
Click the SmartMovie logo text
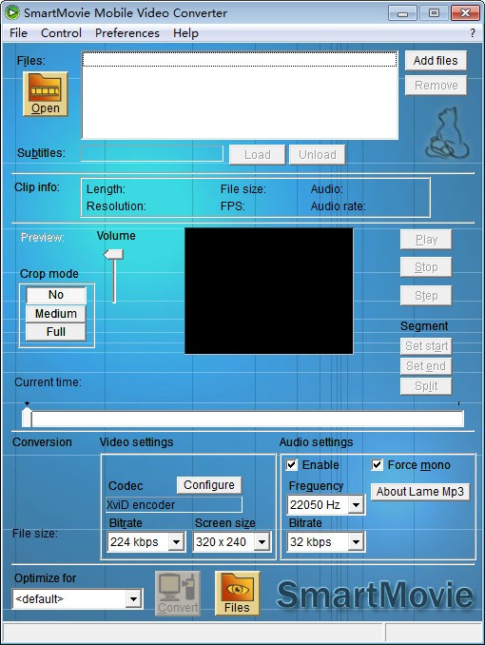pyautogui.click(x=375, y=594)
